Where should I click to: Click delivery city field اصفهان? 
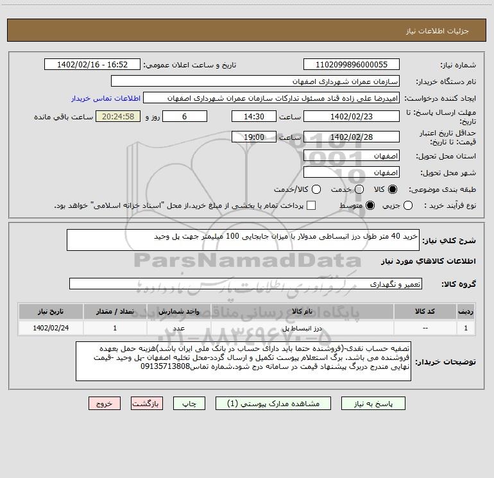pos(352,173)
